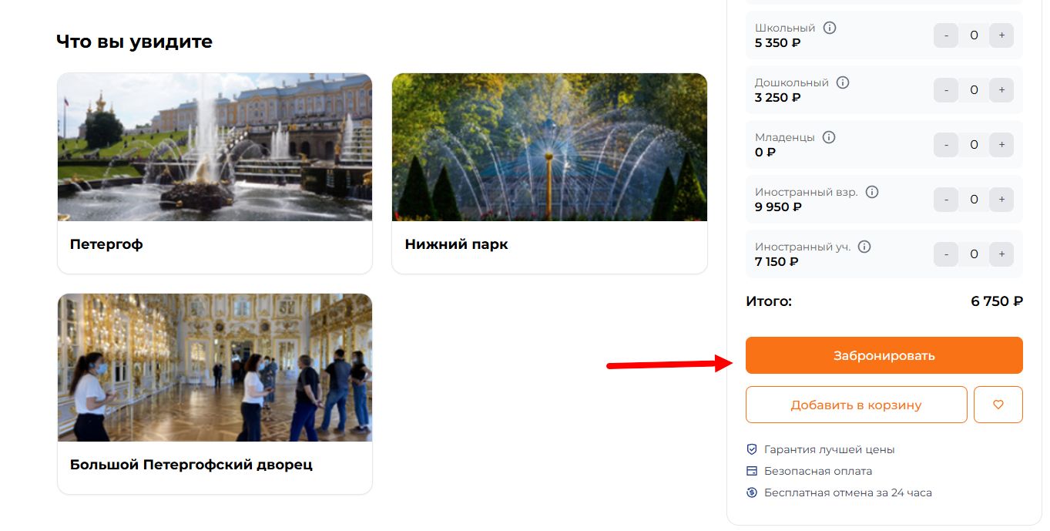Decrease Школьный ticket count

[x=946, y=35]
